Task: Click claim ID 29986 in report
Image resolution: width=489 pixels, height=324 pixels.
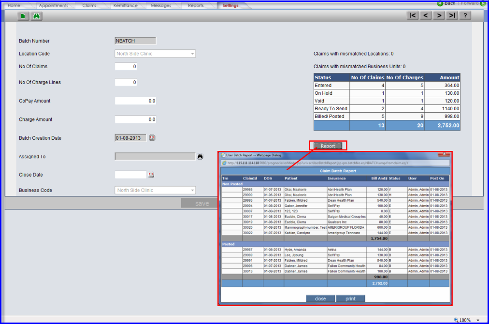Action: (247, 190)
